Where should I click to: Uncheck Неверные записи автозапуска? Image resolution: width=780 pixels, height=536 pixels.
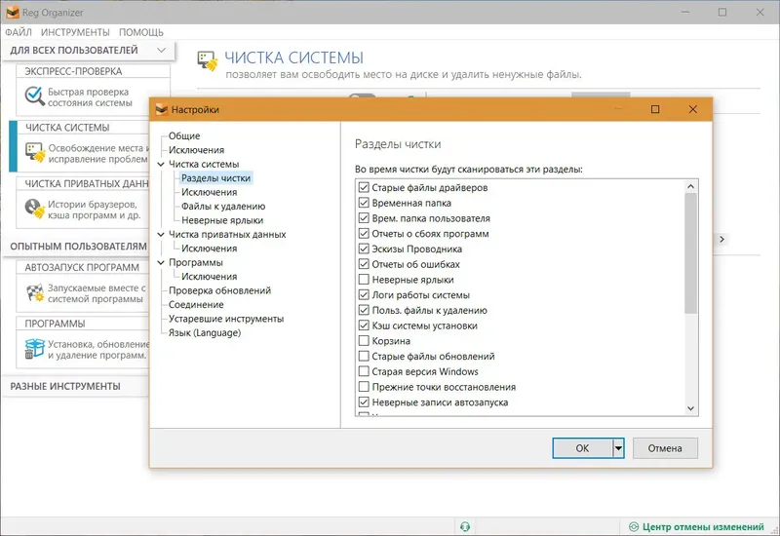(364, 402)
